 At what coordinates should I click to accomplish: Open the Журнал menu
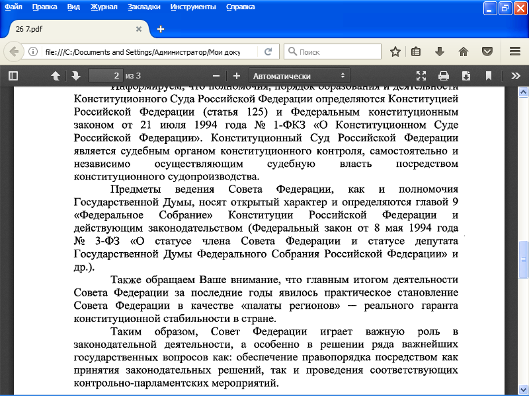[104, 7]
